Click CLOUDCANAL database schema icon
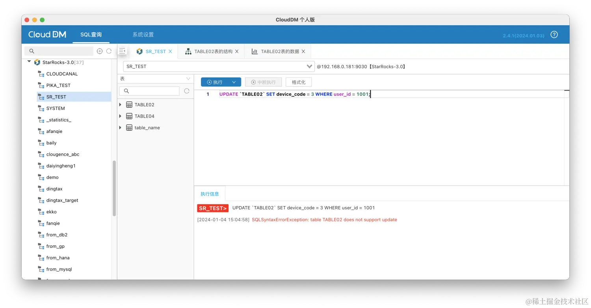Viewport: 591px width, 308px height. [x=41, y=74]
